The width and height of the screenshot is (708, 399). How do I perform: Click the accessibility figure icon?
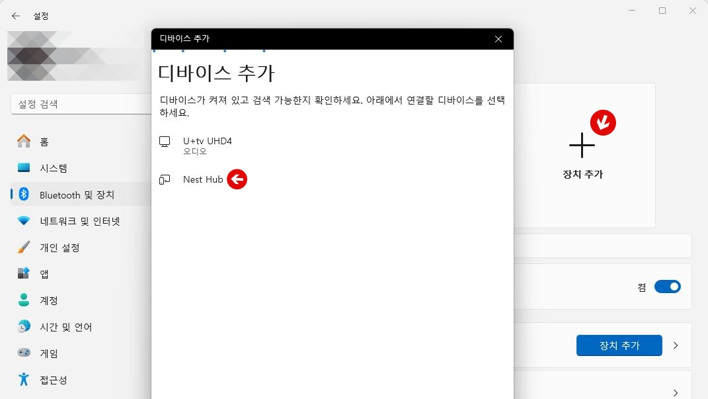tap(24, 379)
